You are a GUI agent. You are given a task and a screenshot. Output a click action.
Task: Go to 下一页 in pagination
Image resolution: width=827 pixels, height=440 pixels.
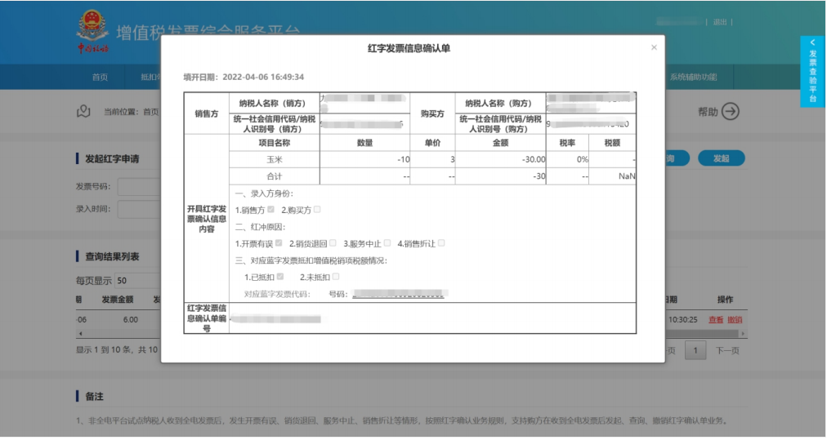click(727, 350)
